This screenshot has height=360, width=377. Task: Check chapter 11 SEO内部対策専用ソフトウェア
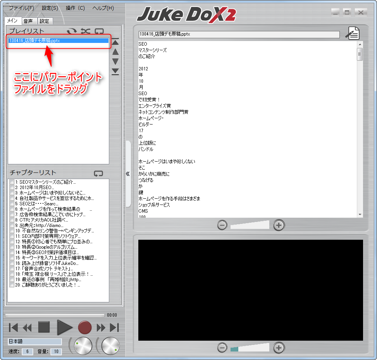pos(12,236)
